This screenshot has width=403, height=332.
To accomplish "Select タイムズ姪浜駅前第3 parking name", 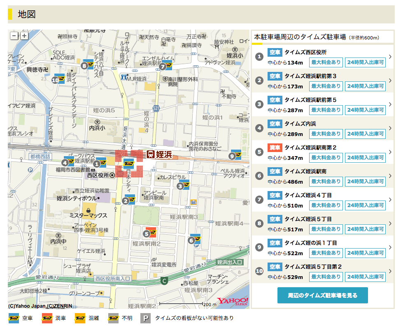I will coord(310,76).
